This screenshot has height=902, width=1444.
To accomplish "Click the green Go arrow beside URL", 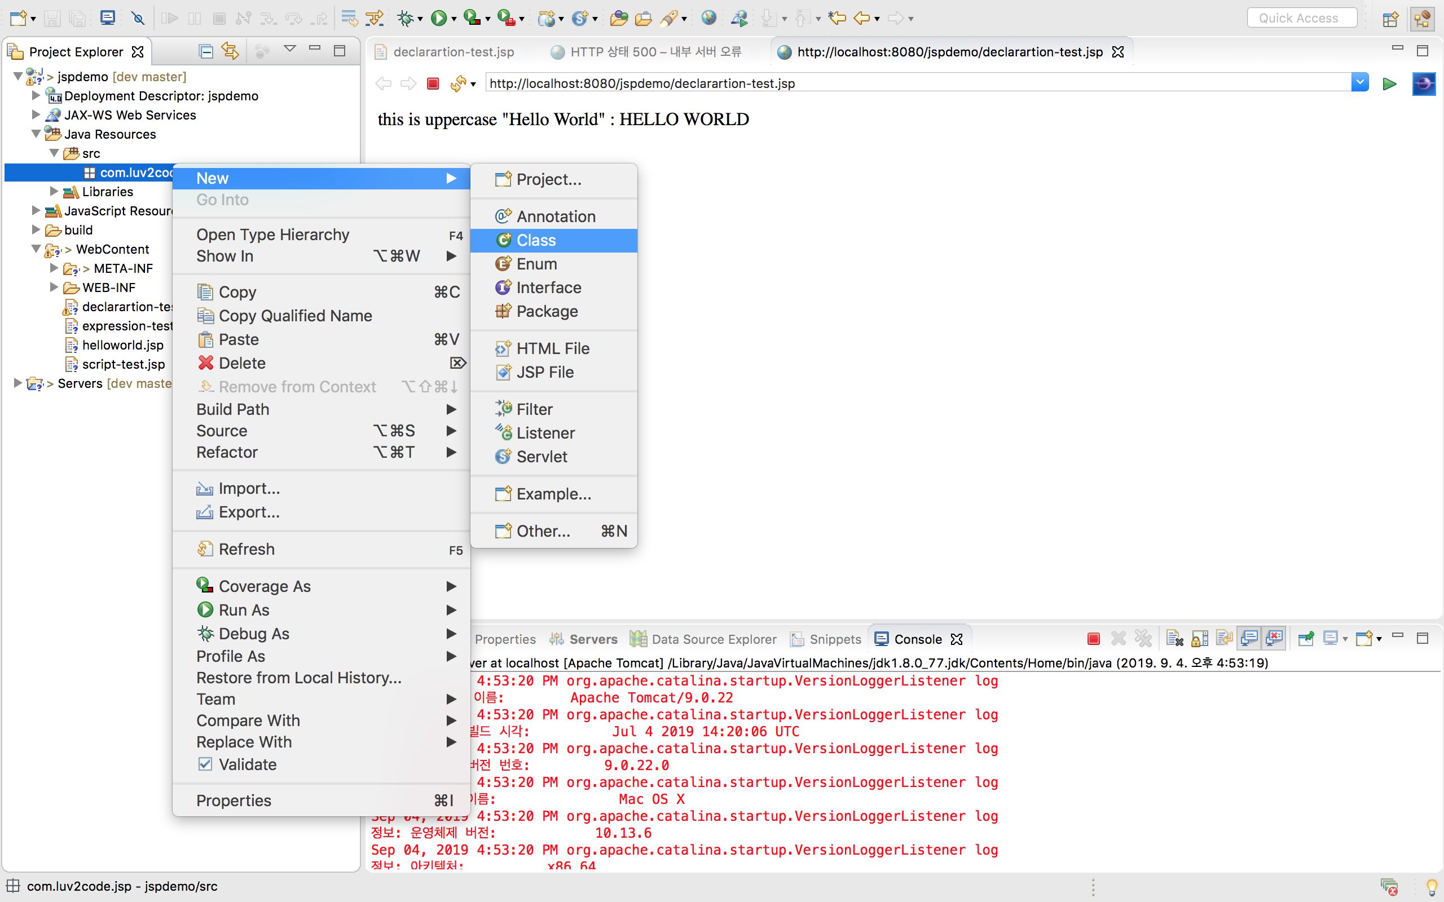I will [1390, 83].
